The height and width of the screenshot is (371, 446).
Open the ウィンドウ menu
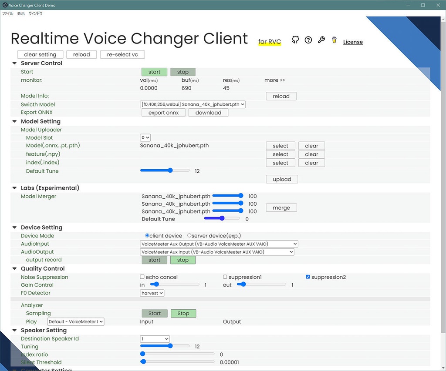click(35, 13)
